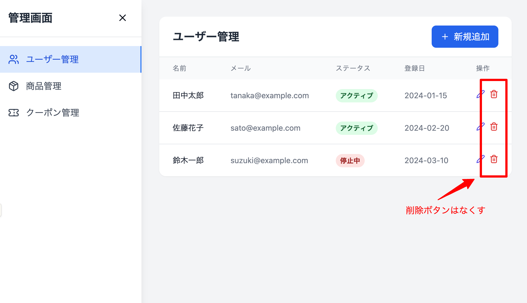Click the delete trash icon for 田中太郎

tap(494, 94)
